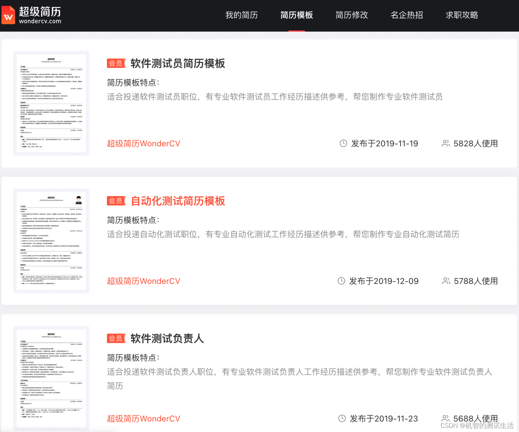
Task: Open the 软件测试负责人 thumbnail preview
Action: point(51,378)
